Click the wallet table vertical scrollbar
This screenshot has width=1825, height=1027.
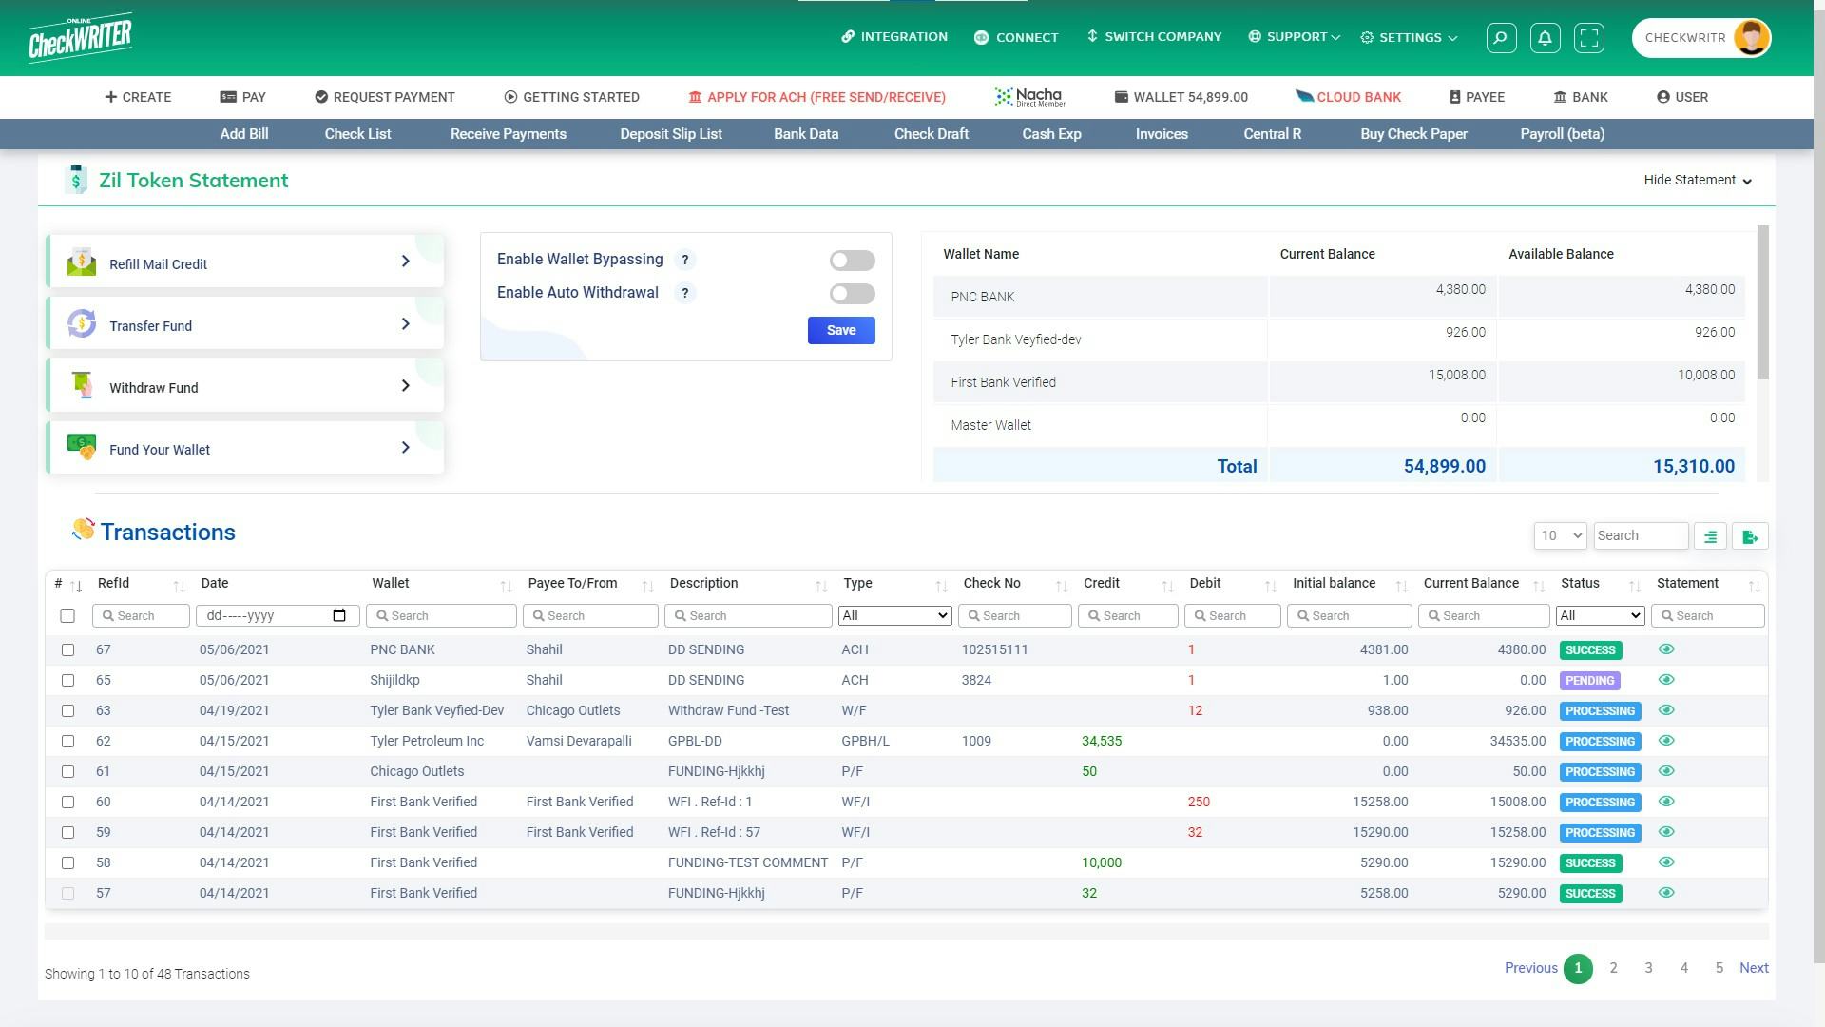click(1763, 304)
